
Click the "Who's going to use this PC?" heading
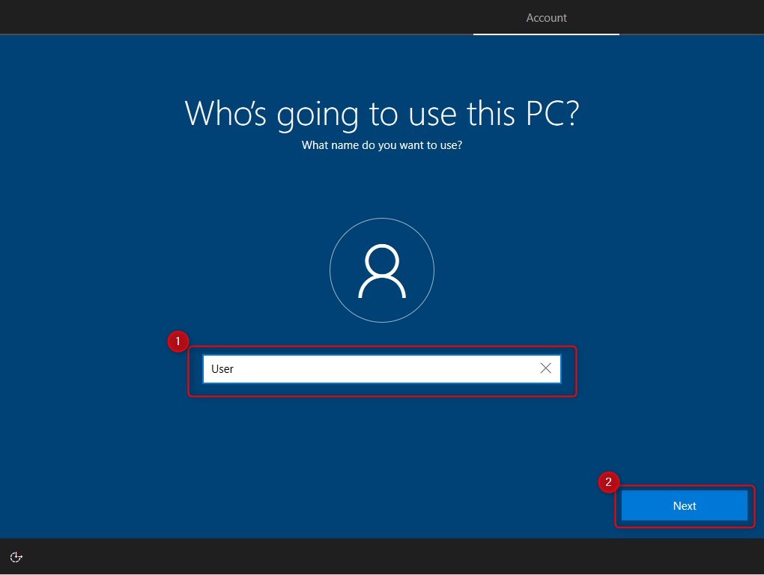(381, 114)
